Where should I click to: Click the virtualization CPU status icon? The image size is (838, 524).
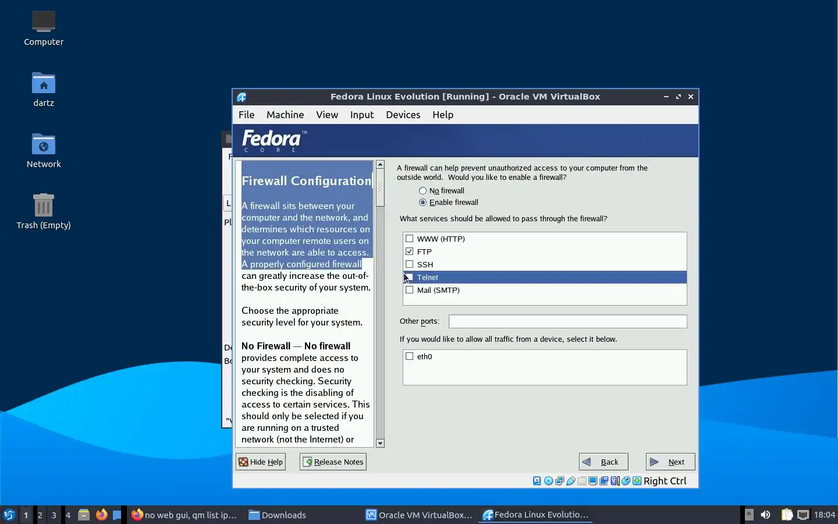click(x=615, y=481)
